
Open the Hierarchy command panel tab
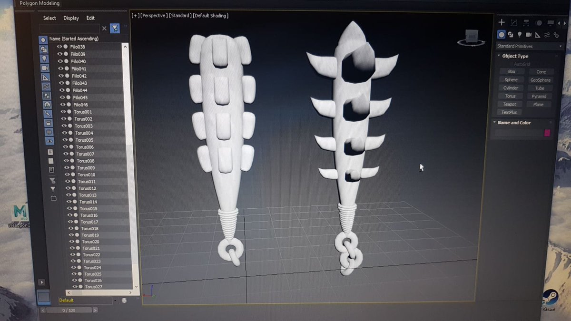click(x=526, y=23)
